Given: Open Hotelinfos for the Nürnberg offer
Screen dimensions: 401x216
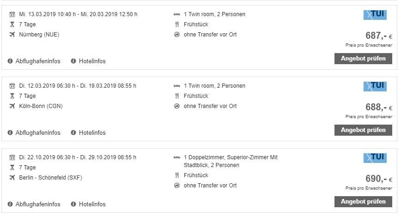Looking at the screenshot, I should [92, 61].
